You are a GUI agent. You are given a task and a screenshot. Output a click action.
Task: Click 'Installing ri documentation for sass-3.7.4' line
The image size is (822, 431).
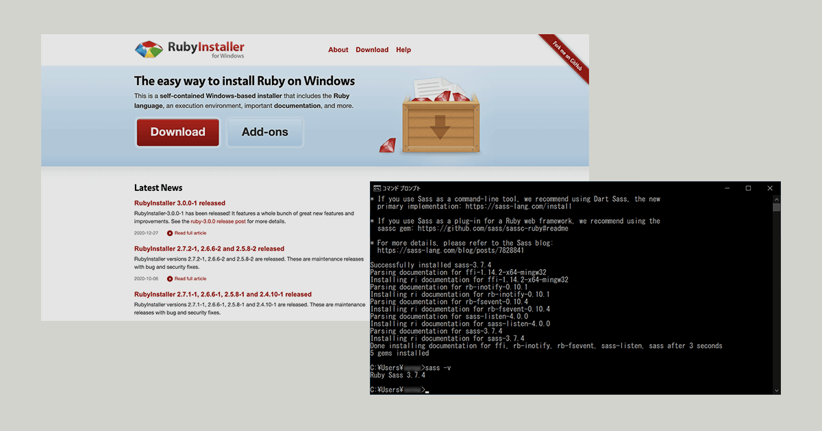click(x=447, y=339)
